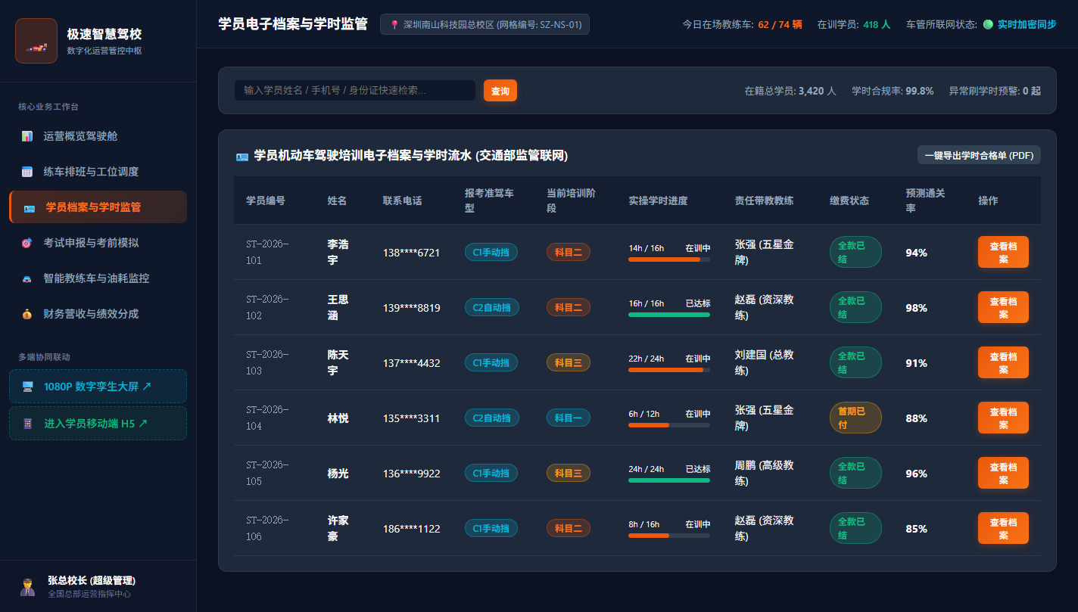The image size is (1078, 612).
Task: View 许家豪's archive record
Action: 1003,528
